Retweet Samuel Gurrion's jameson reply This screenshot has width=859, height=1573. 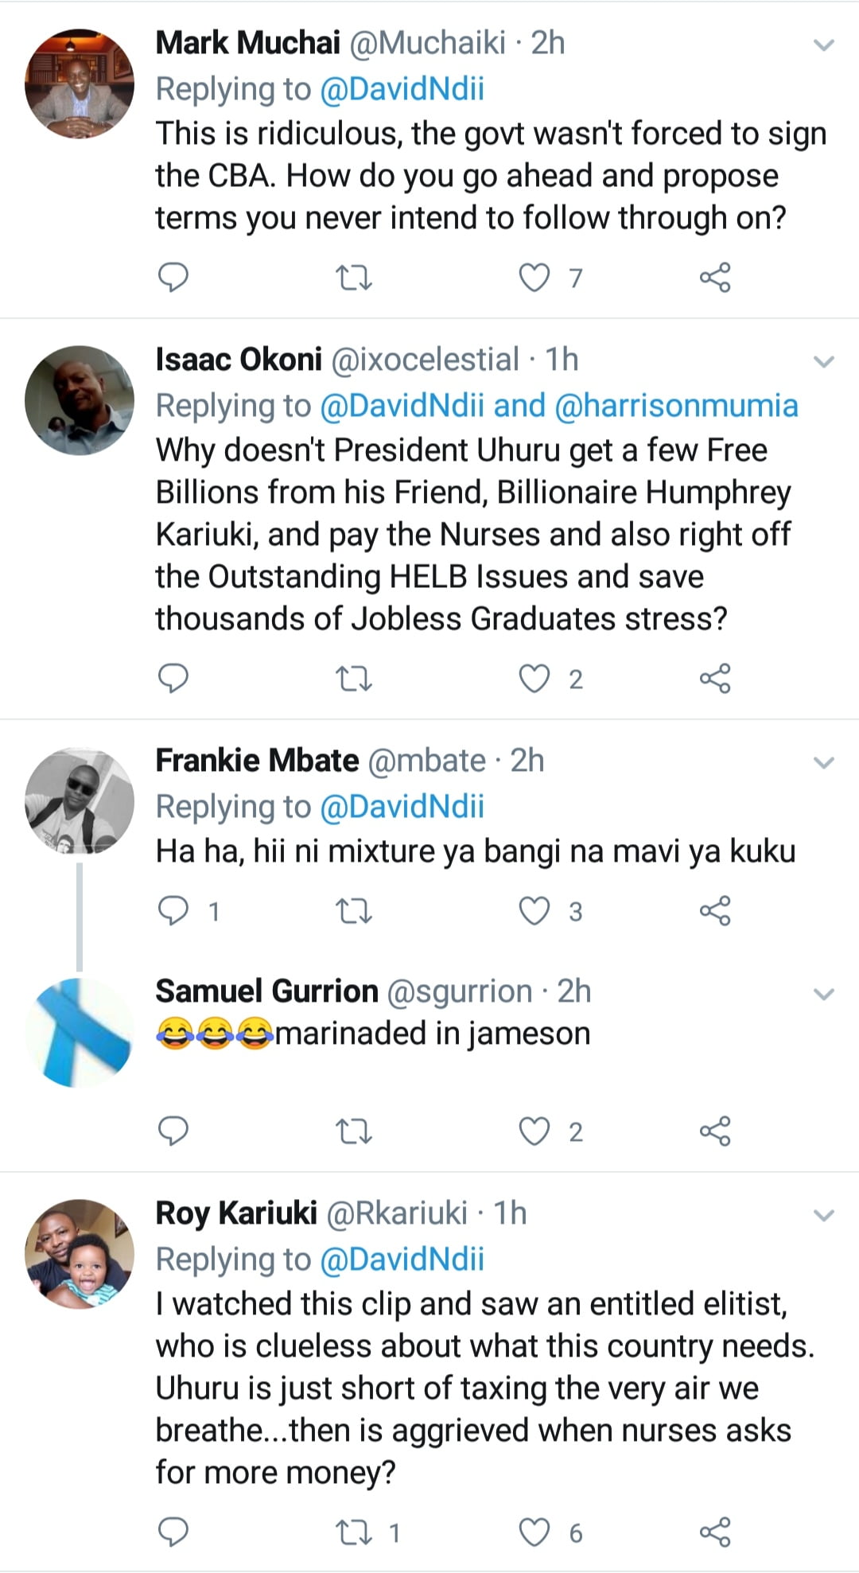click(354, 1131)
